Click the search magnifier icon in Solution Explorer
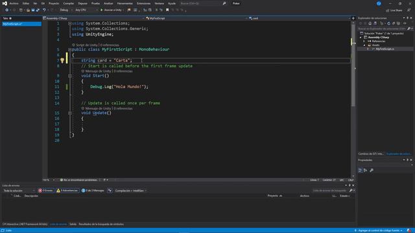Image resolution: width=415 pixels, height=233 pixels. (x=409, y=28)
